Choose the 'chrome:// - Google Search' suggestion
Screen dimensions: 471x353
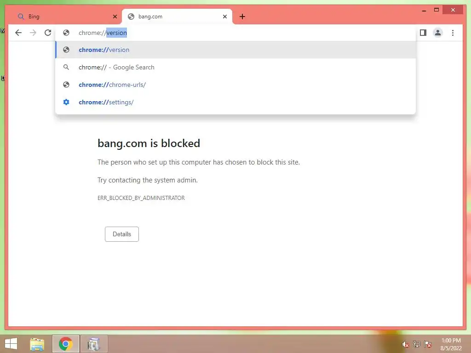pos(235,67)
